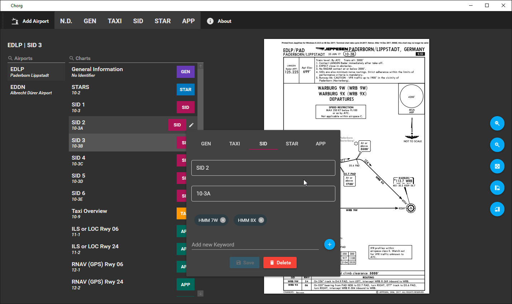Open the SID 6 10-3E chart
This screenshot has width=512, height=304.
(128, 196)
